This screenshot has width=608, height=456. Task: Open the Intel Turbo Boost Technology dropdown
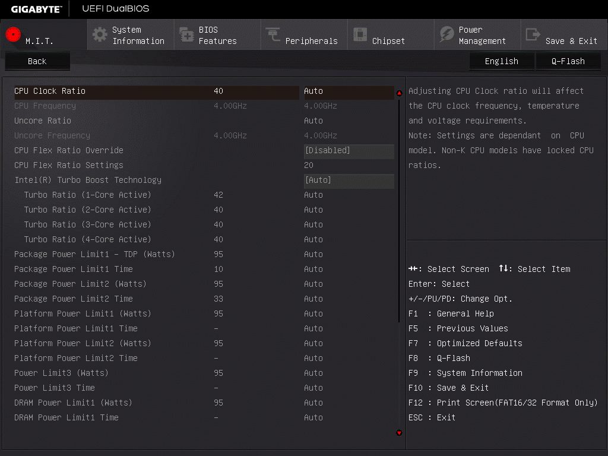[349, 180]
